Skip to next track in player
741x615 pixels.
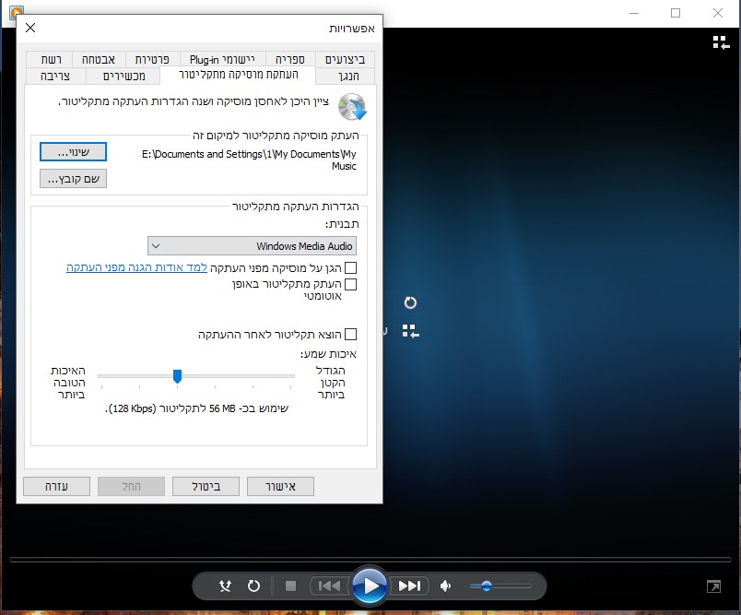coord(409,586)
